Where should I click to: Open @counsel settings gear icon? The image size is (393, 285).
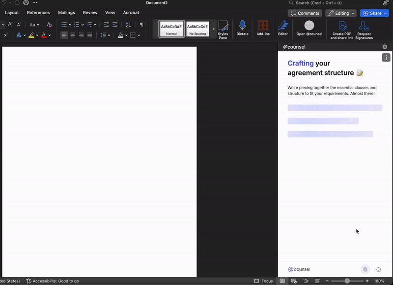click(378, 269)
